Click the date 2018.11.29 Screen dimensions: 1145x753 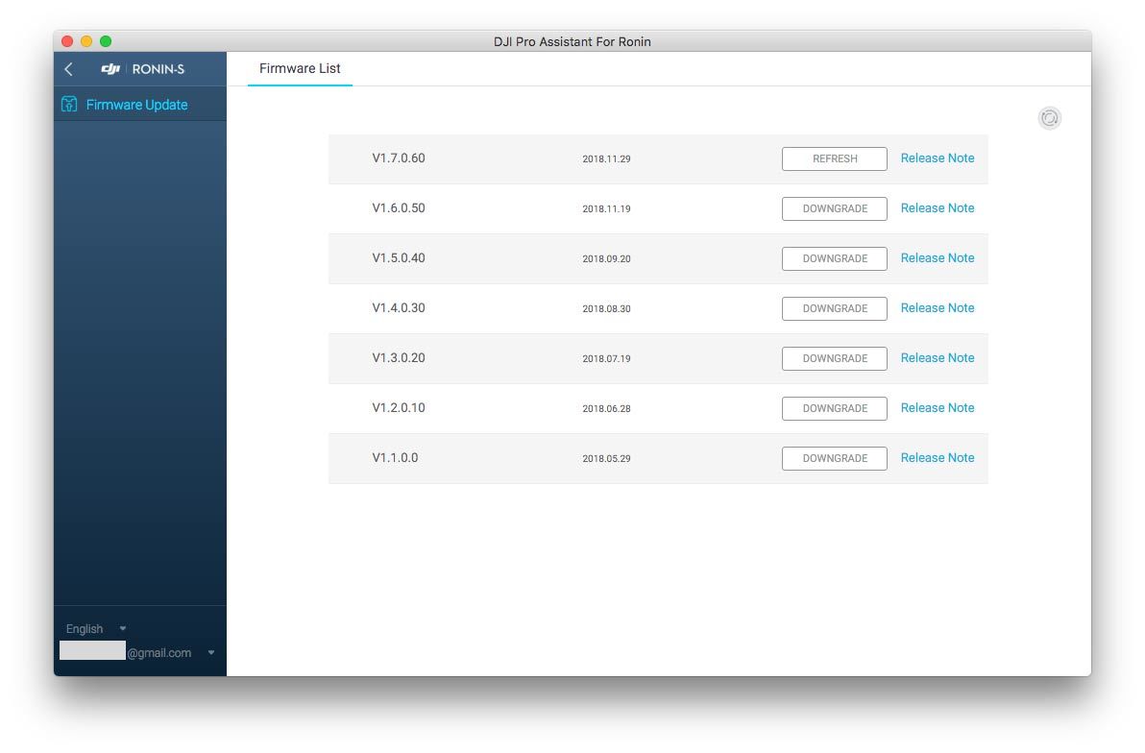pyautogui.click(x=607, y=158)
